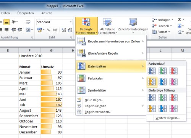Increase decimal places
Image resolution: width=191 pixels, height=138 pixels.
[x=64, y=30]
